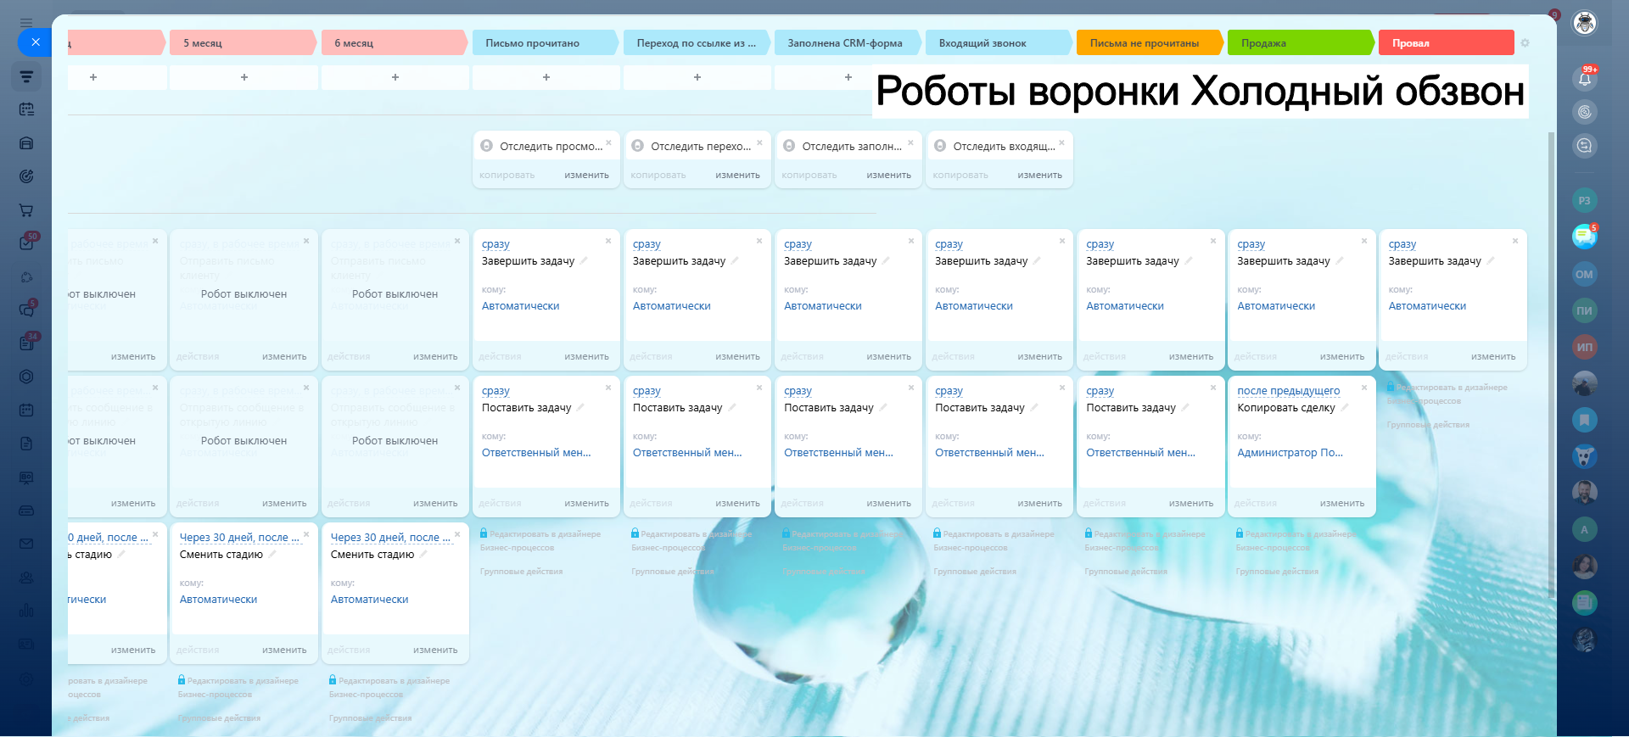Screen dimensions: 1629x737
Task: Select the Продажа stage
Action: pyautogui.click(x=1301, y=43)
